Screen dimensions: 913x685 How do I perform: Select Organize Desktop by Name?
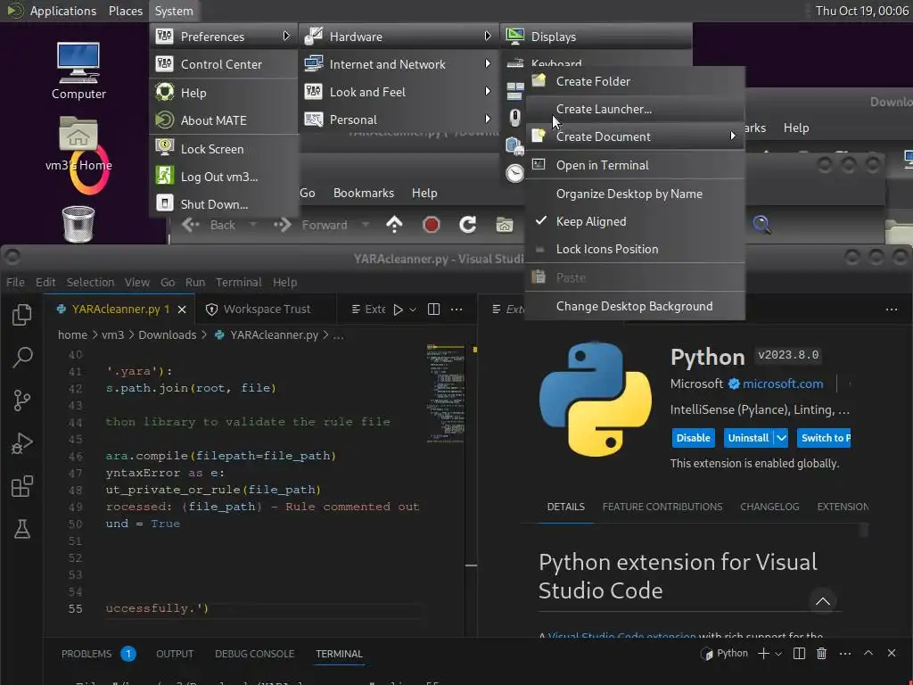[x=635, y=194]
